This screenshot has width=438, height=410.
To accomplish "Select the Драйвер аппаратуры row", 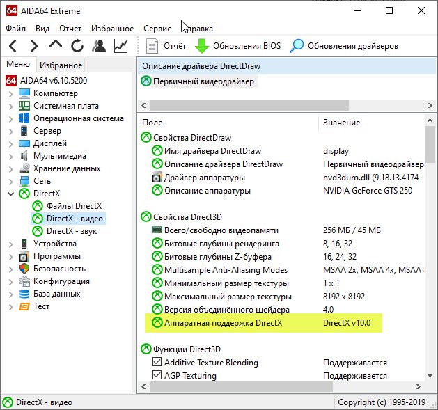I will (288, 178).
